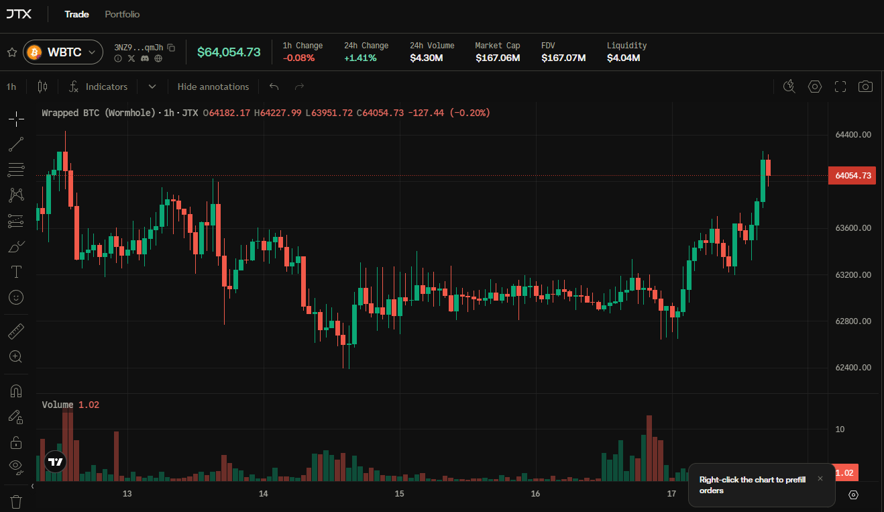Click the 1h Change -0.08% value
Viewport: 884px width, 512px height.
click(x=298, y=58)
